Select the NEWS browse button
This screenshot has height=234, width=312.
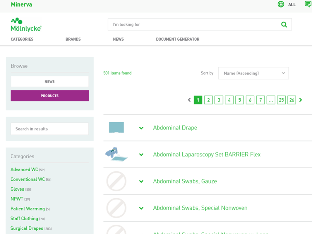[x=50, y=82]
